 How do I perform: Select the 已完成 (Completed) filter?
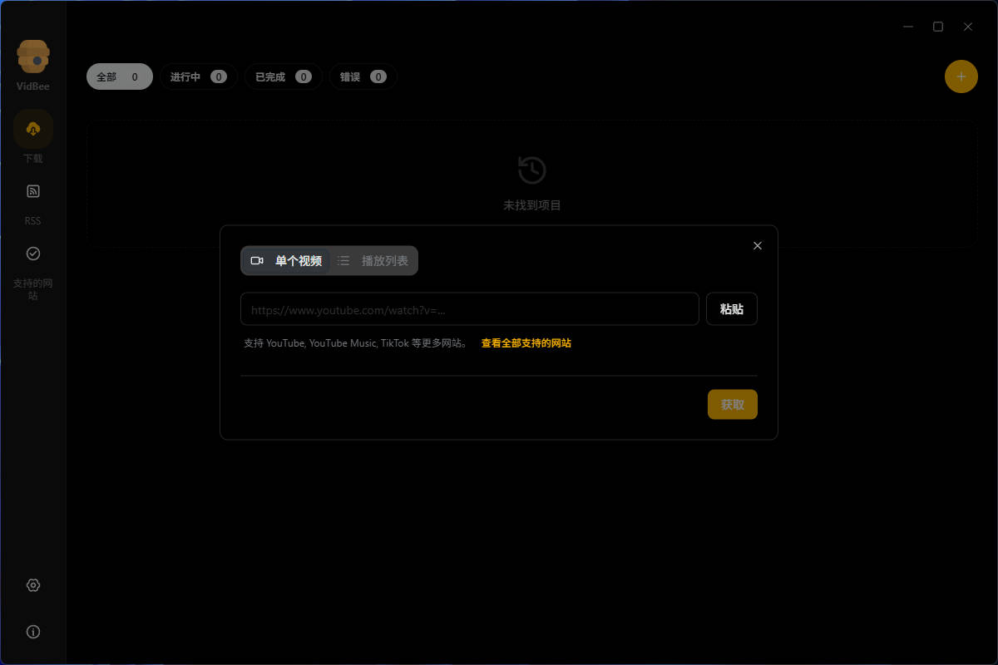[283, 76]
